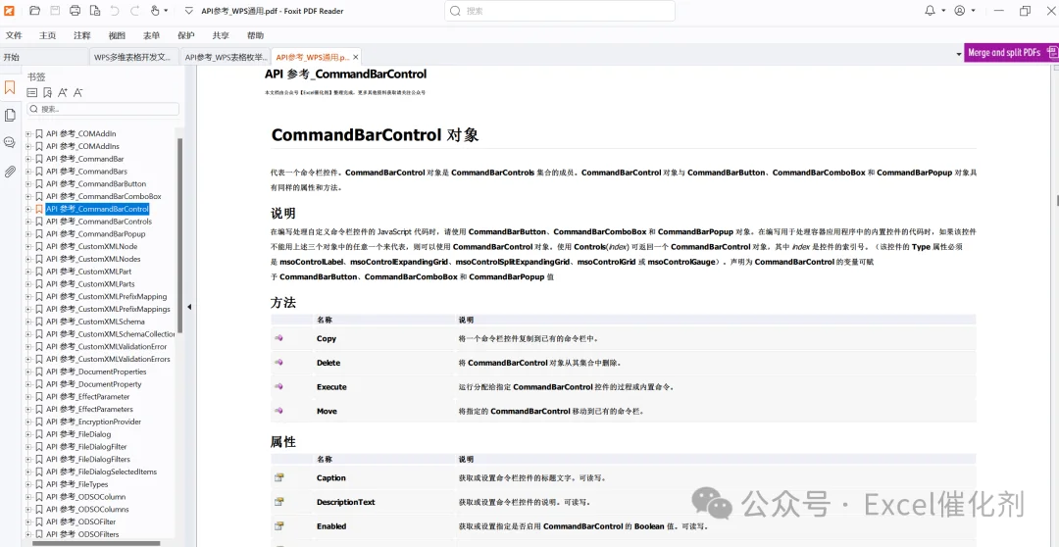
Task: Open tab list dropdown arrow near Merge button
Action: (x=959, y=54)
